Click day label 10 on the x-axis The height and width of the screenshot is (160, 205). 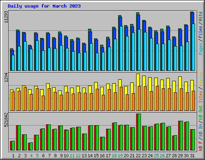pos(66,156)
